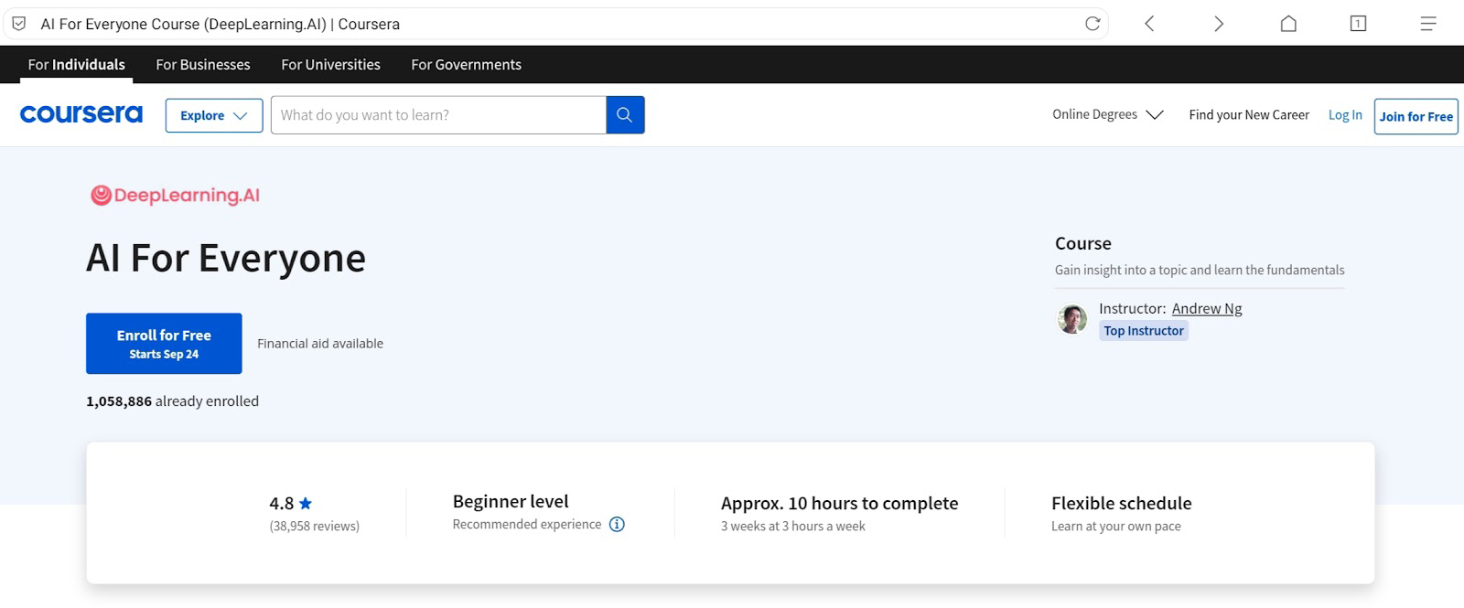Click the Enroll for Free button
This screenshot has width=1464, height=608.
pyautogui.click(x=164, y=344)
